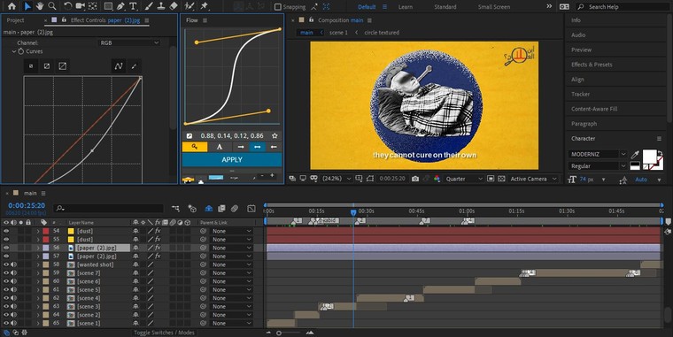Adjust the timeline zoom slider
Screen dimensions: 673x337
pyautogui.click(x=280, y=333)
